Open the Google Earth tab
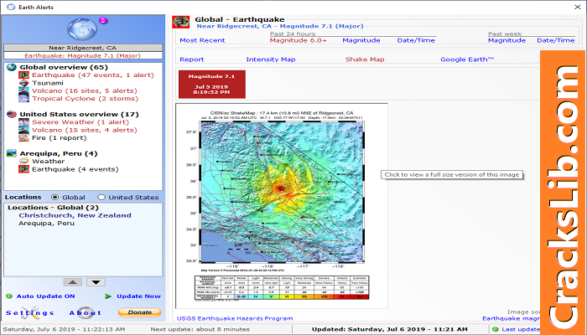 coord(467,59)
